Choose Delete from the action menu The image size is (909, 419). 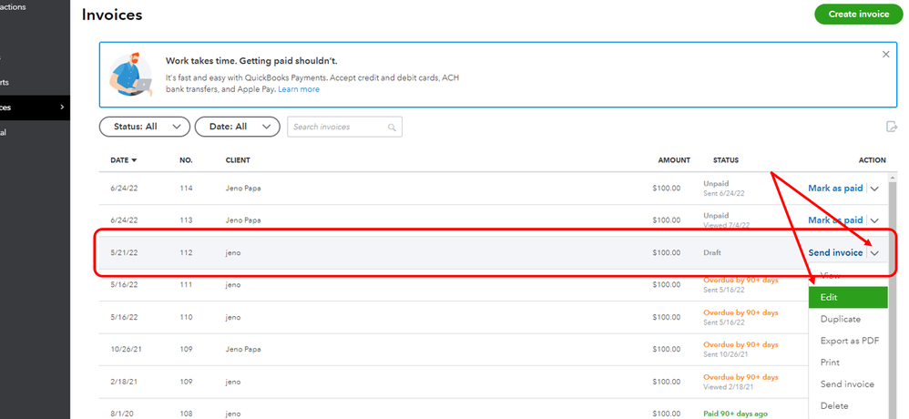pos(834,406)
